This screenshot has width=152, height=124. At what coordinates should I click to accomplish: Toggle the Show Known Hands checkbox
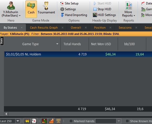click(127, 121)
